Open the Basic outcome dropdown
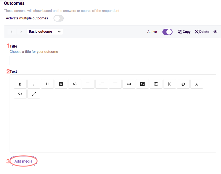Image resolution: width=221 pixels, height=174 pixels. (x=45, y=31)
